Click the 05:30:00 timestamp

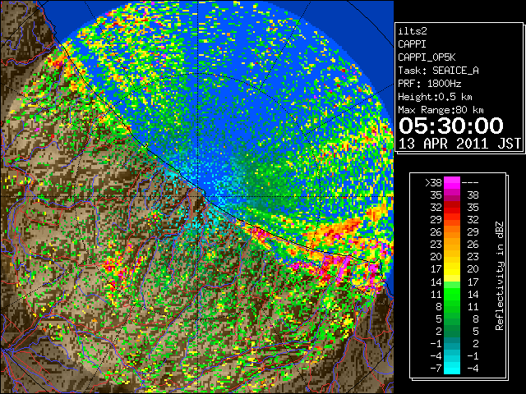point(451,126)
